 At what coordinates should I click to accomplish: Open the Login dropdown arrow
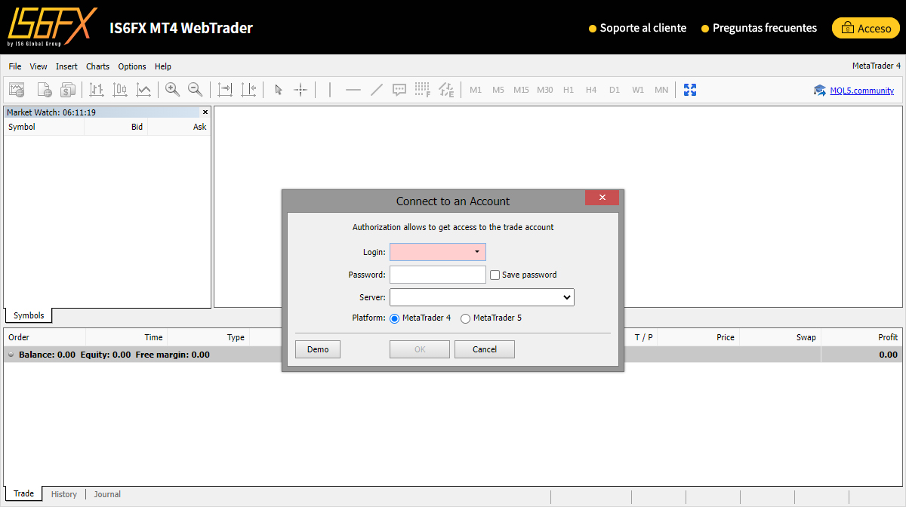pos(477,252)
